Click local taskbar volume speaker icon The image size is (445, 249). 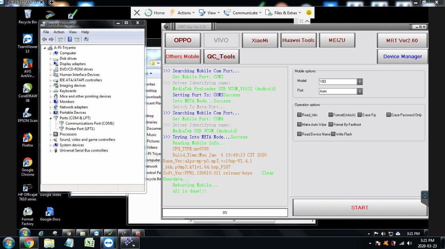pyautogui.click(x=409, y=243)
